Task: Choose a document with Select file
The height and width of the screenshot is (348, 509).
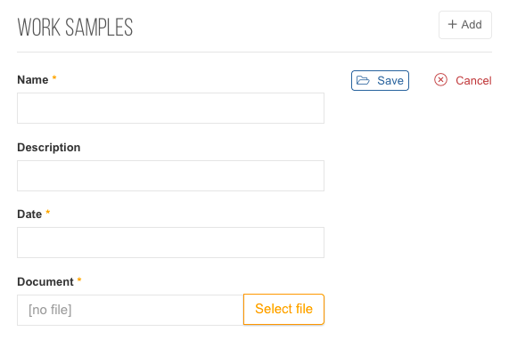Action: [x=283, y=309]
